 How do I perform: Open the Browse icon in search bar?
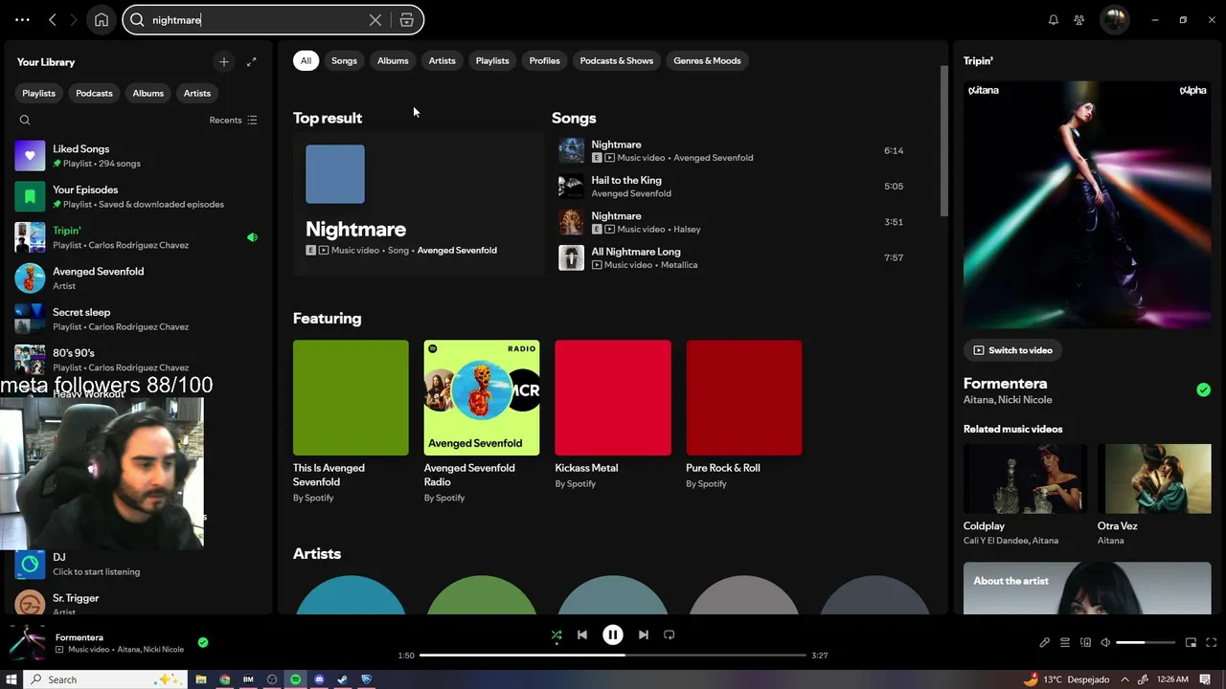[x=407, y=20]
